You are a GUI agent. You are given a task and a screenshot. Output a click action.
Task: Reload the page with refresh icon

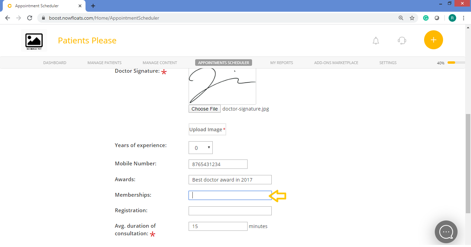tap(30, 18)
